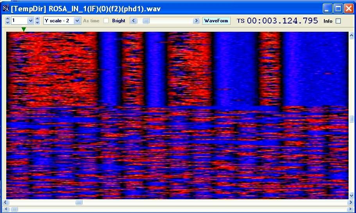
Task: Click the TS timestamp 00:003.124.795
Action: pos(283,21)
